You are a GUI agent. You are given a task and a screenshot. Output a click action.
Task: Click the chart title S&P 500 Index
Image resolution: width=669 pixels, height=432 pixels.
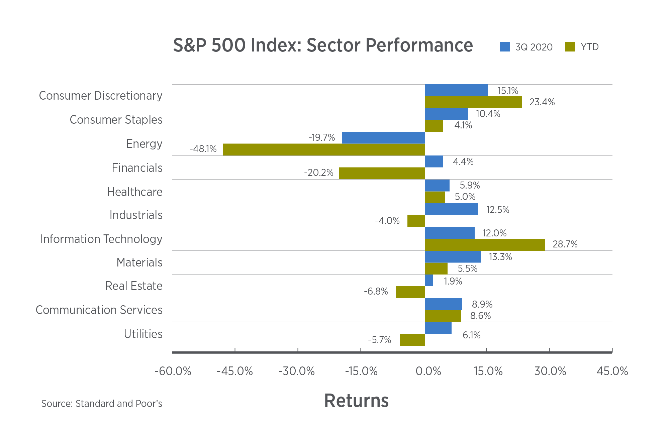tap(323, 45)
